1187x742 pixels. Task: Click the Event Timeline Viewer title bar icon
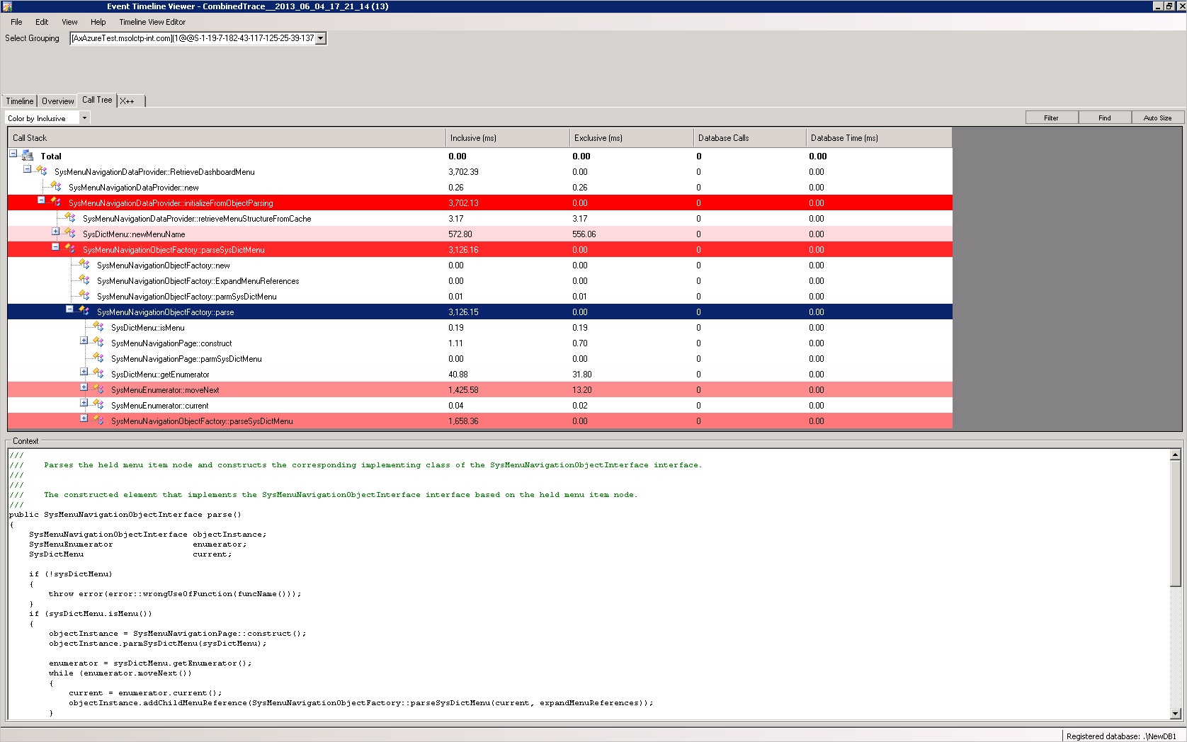(7, 6)
